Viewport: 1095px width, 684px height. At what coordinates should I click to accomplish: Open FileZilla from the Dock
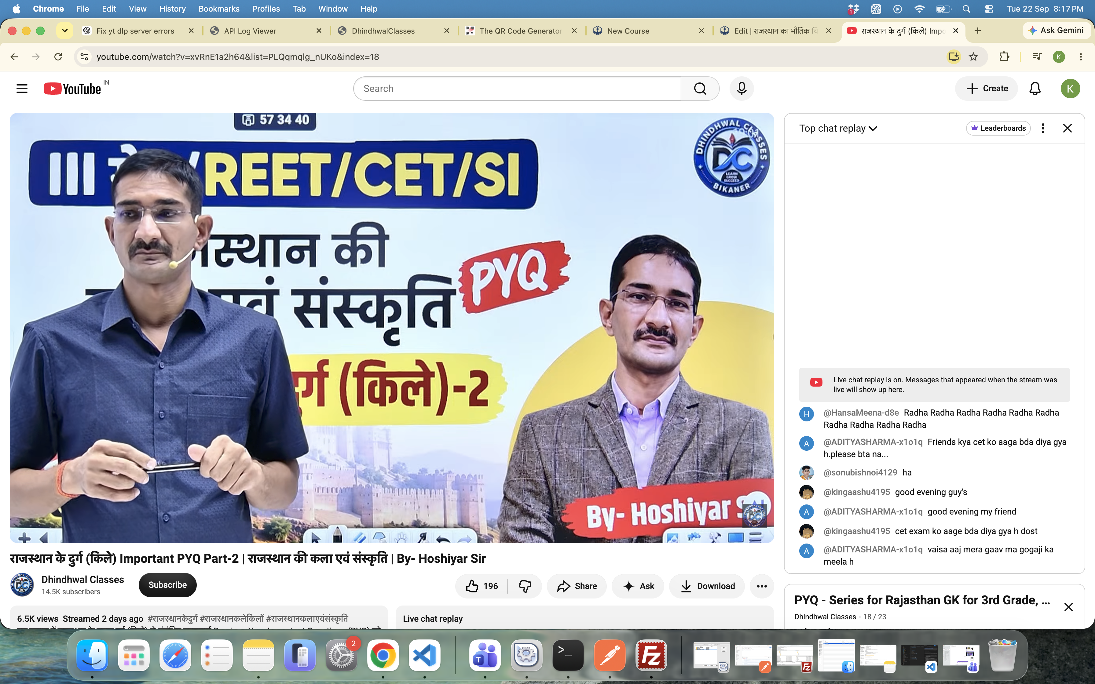pos(651,655)
